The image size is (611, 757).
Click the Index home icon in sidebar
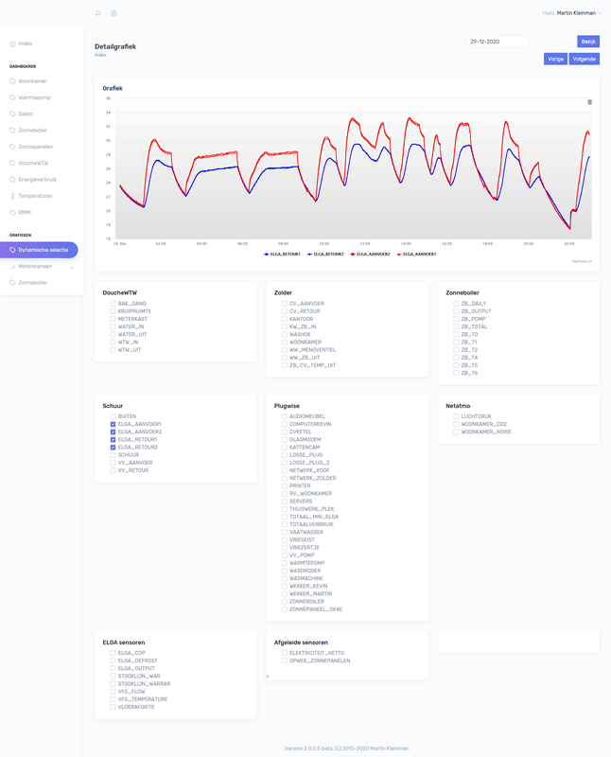pos(12,44)
